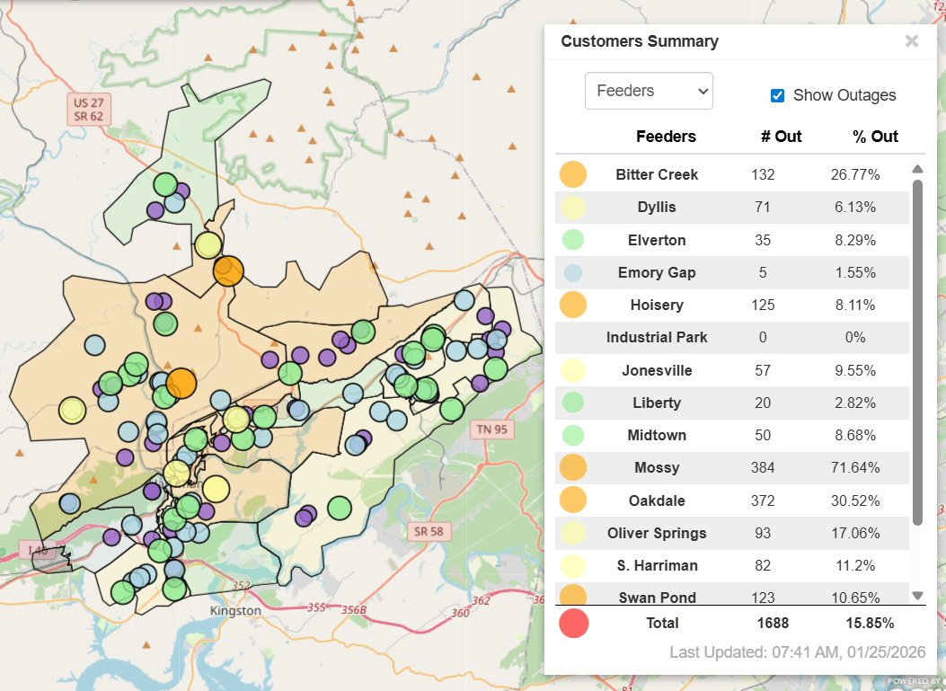This screenshot has width=946, height=691.
Task: Click the Jonesville feeder color swatch
Action: tap(572, 370)
